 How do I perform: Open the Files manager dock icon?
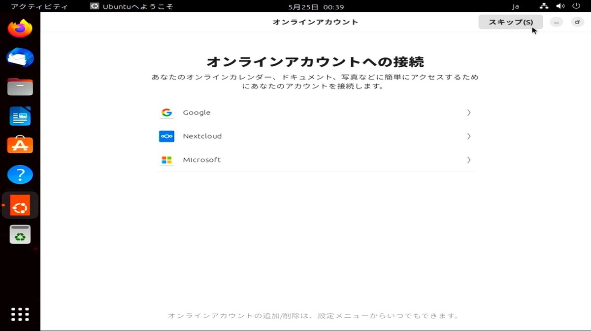tap(20, 87)
